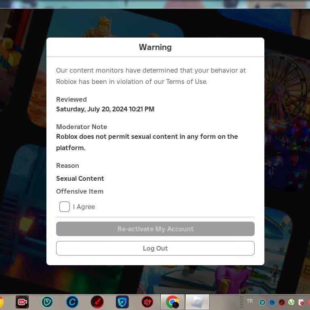The height and width of the screenshot is (310, 310).
Task: Open the tray icon with red X badge
Action: [301, 302]
